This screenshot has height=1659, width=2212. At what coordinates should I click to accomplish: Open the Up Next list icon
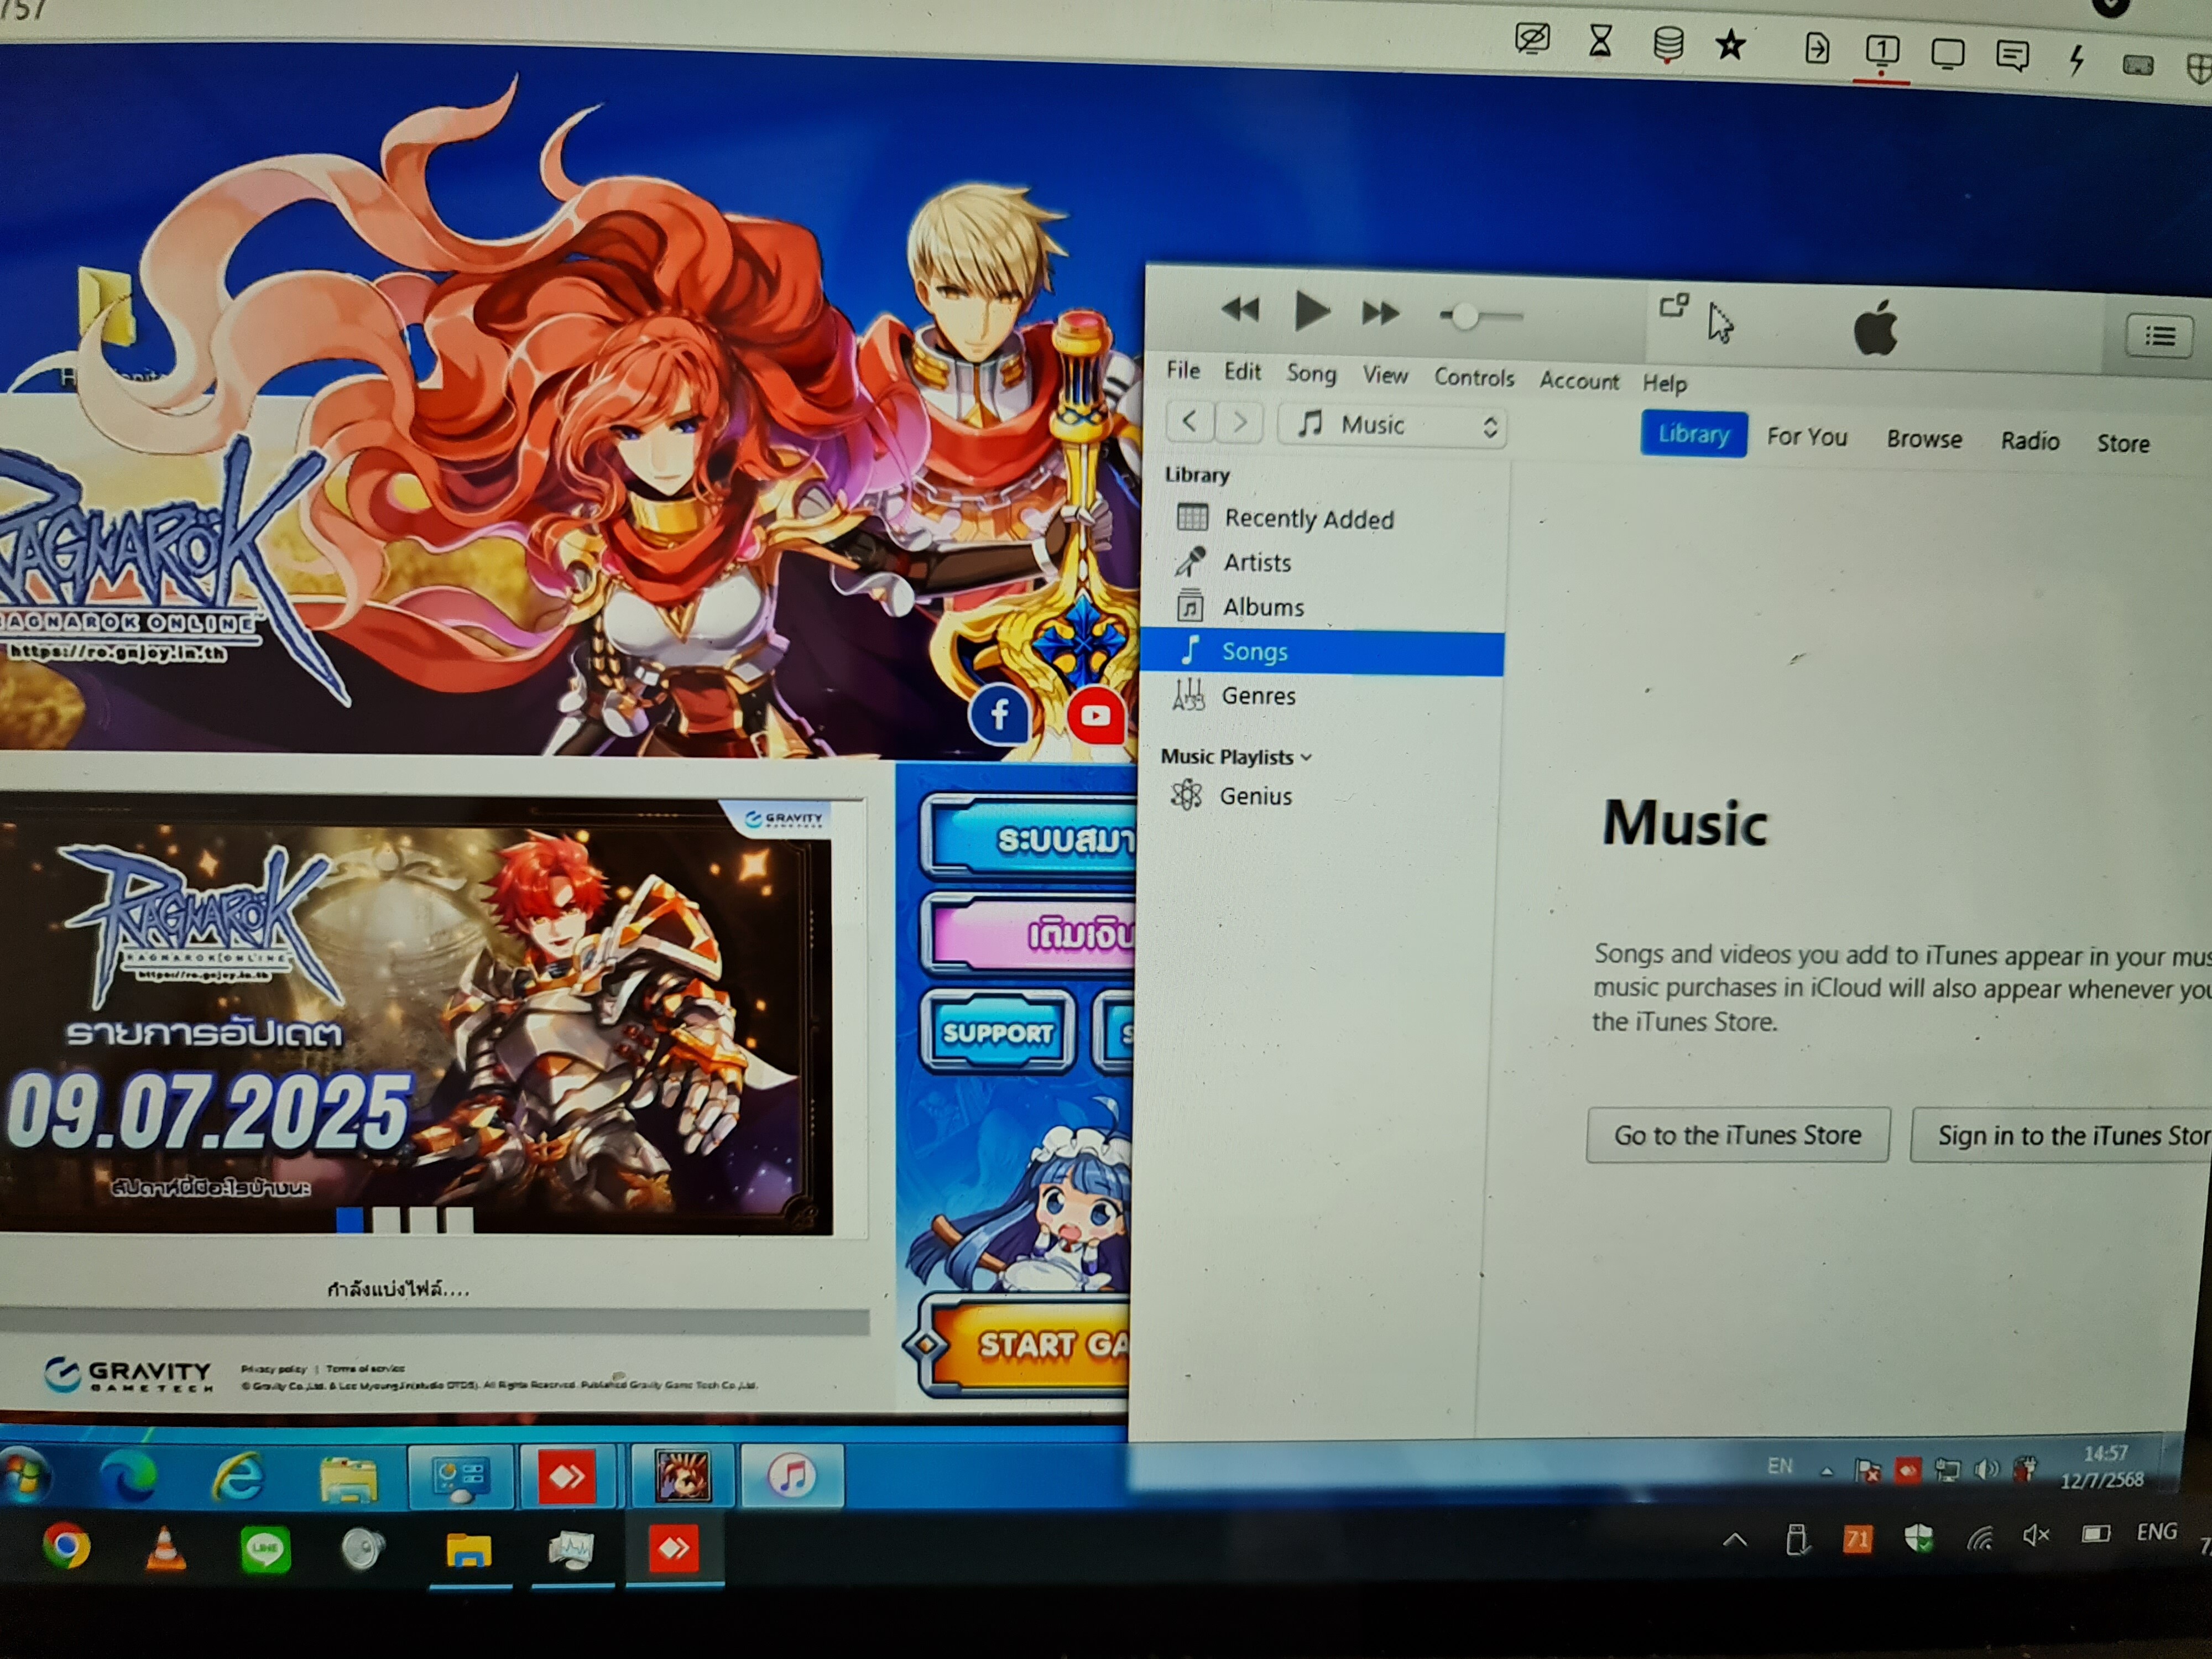tap(2159, 336)
